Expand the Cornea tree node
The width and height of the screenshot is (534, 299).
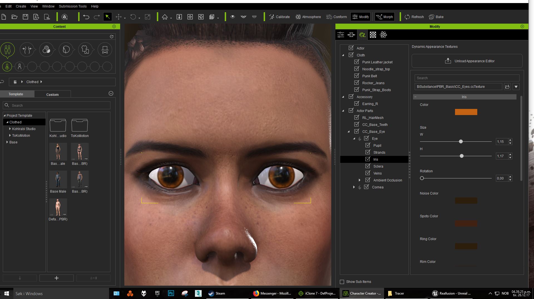[x=354, y=187]
